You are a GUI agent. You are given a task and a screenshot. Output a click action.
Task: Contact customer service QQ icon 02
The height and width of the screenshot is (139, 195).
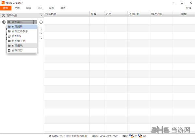140,136
